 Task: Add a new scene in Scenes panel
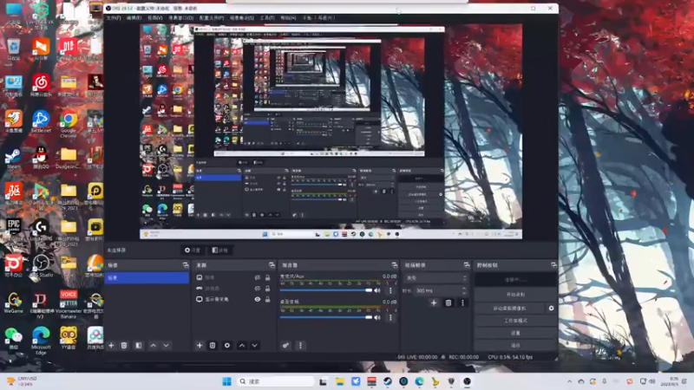point(111,345)
